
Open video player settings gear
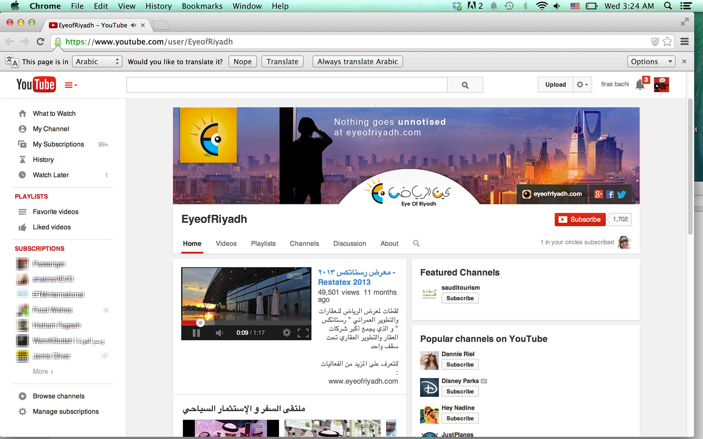[287, 333]
